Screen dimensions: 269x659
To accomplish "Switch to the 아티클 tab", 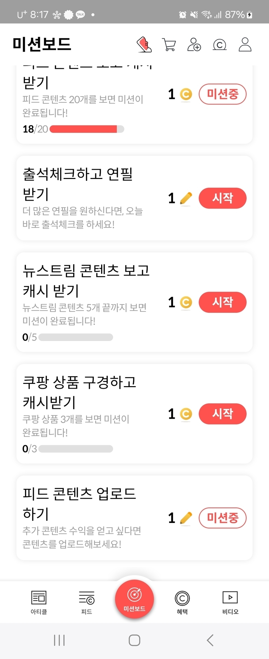I will (39, 602).
